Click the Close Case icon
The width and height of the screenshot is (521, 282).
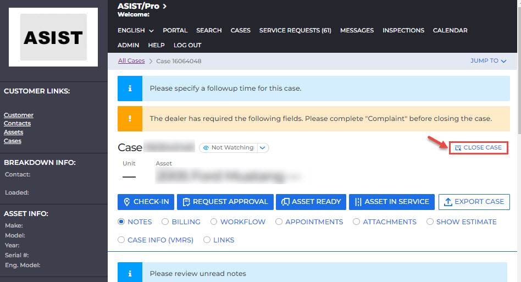click(x=458, y=148)
